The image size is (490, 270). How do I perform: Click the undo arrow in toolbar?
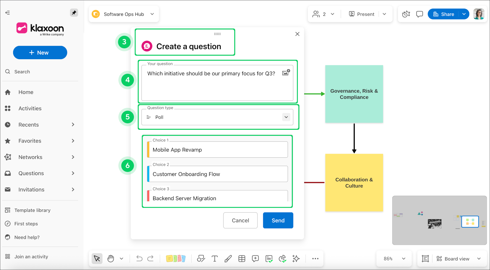(x=139, y=259)
